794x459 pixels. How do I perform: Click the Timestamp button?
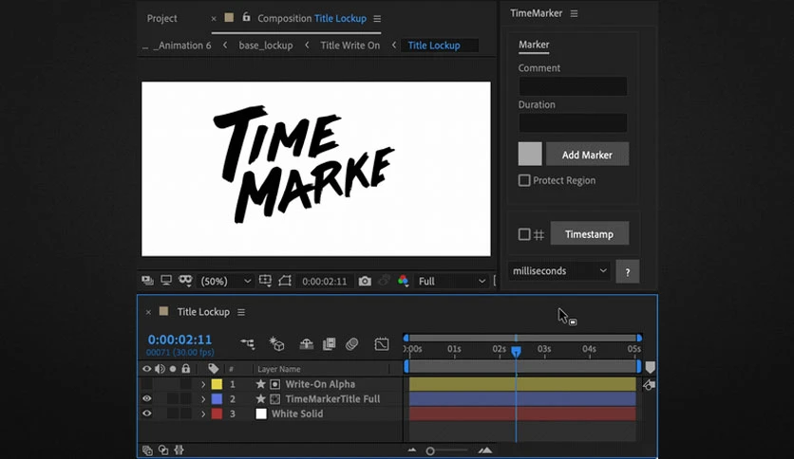590,233
